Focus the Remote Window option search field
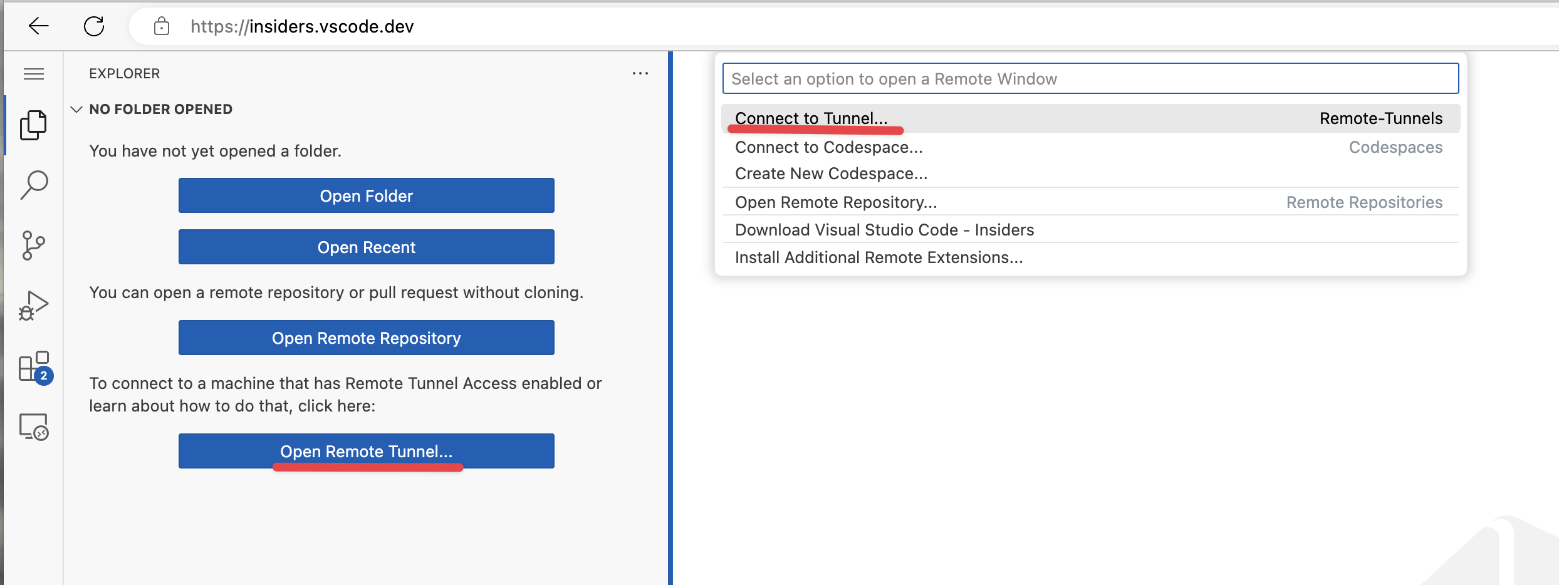The width and height of the screenshot is (1559, 585). pyautogui.click(x=1090, y=78)
